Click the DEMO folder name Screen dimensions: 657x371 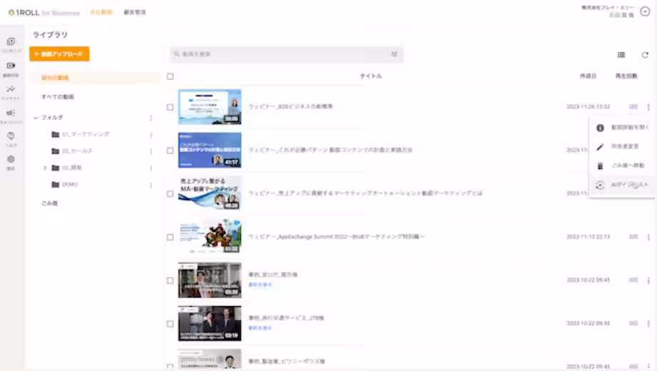[70, 184]
